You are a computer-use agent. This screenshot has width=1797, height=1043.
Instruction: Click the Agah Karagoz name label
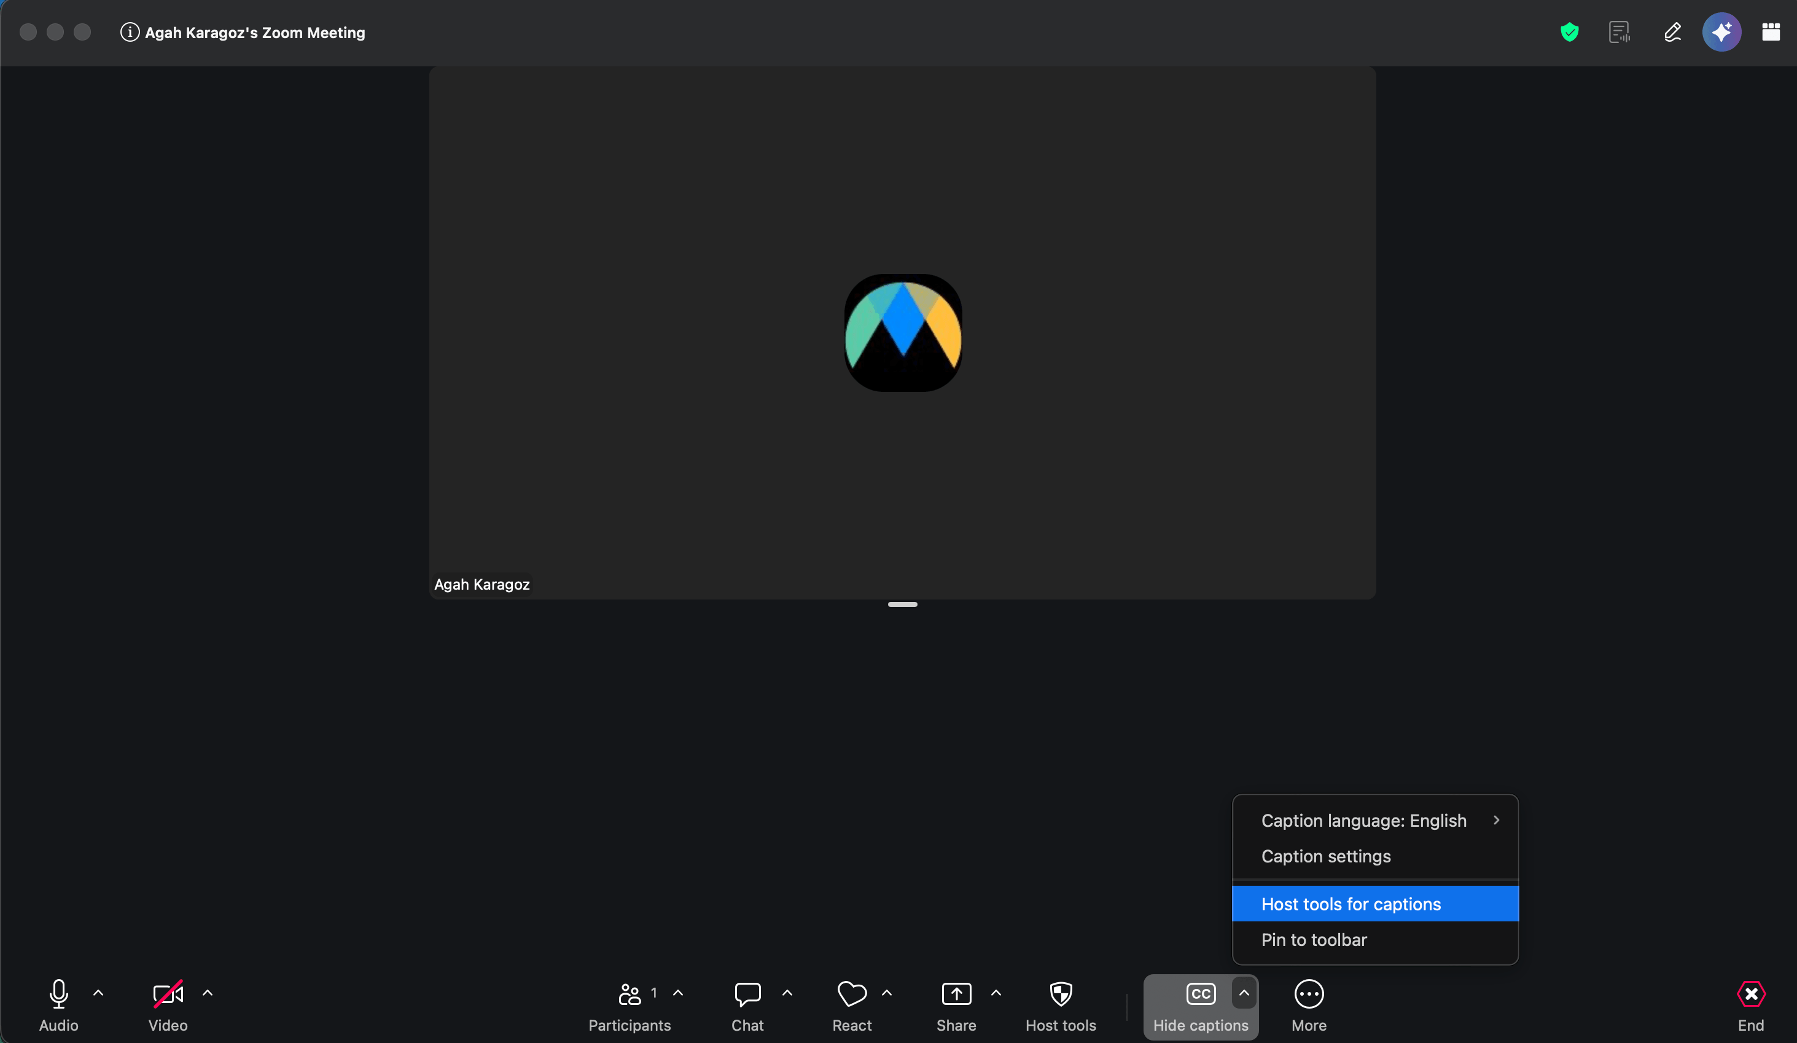click(x=482, y=584)
